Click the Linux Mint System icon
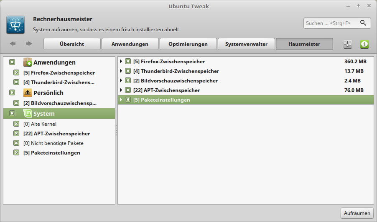This screenshot has height=222, width=377. coord(28,113)
